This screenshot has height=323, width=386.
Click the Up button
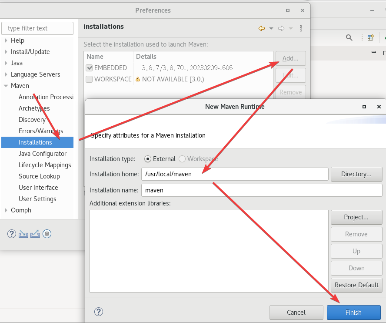(356, 251)
